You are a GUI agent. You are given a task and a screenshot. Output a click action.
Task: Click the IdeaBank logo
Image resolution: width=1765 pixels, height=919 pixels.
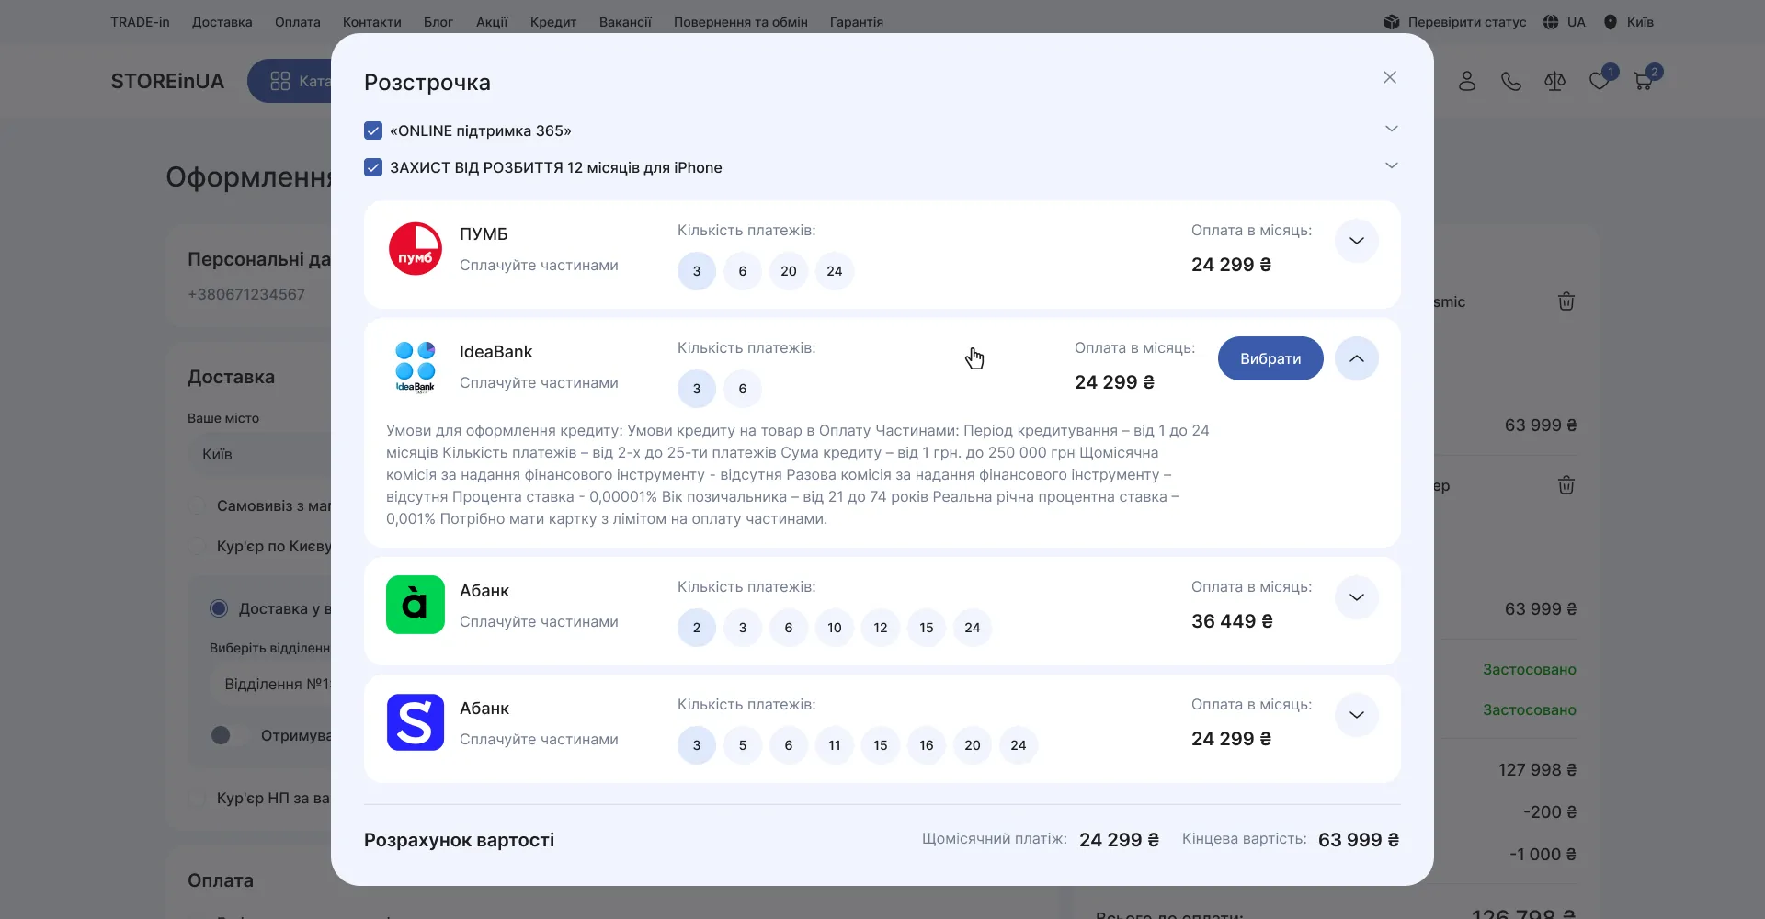coord(416,366)
